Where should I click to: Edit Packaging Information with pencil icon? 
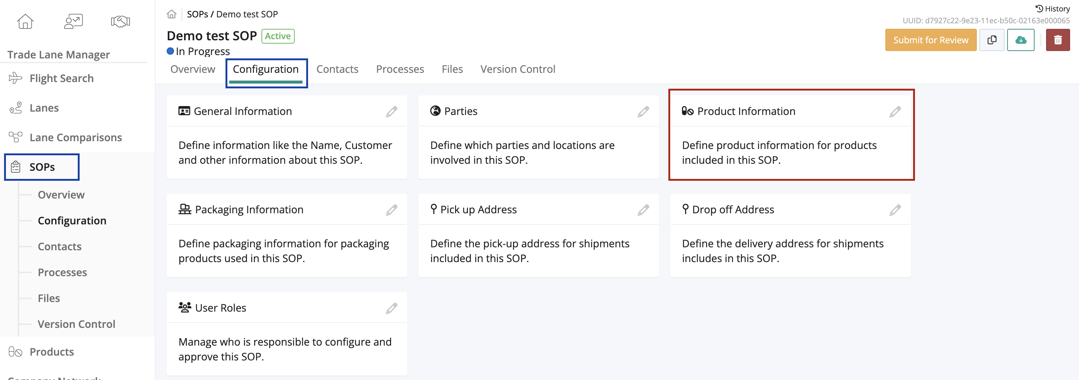pyautogui.click(x=392, y=210)
